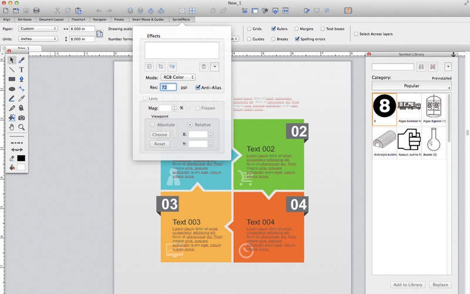Click the crop effect icon

(160, 67)
